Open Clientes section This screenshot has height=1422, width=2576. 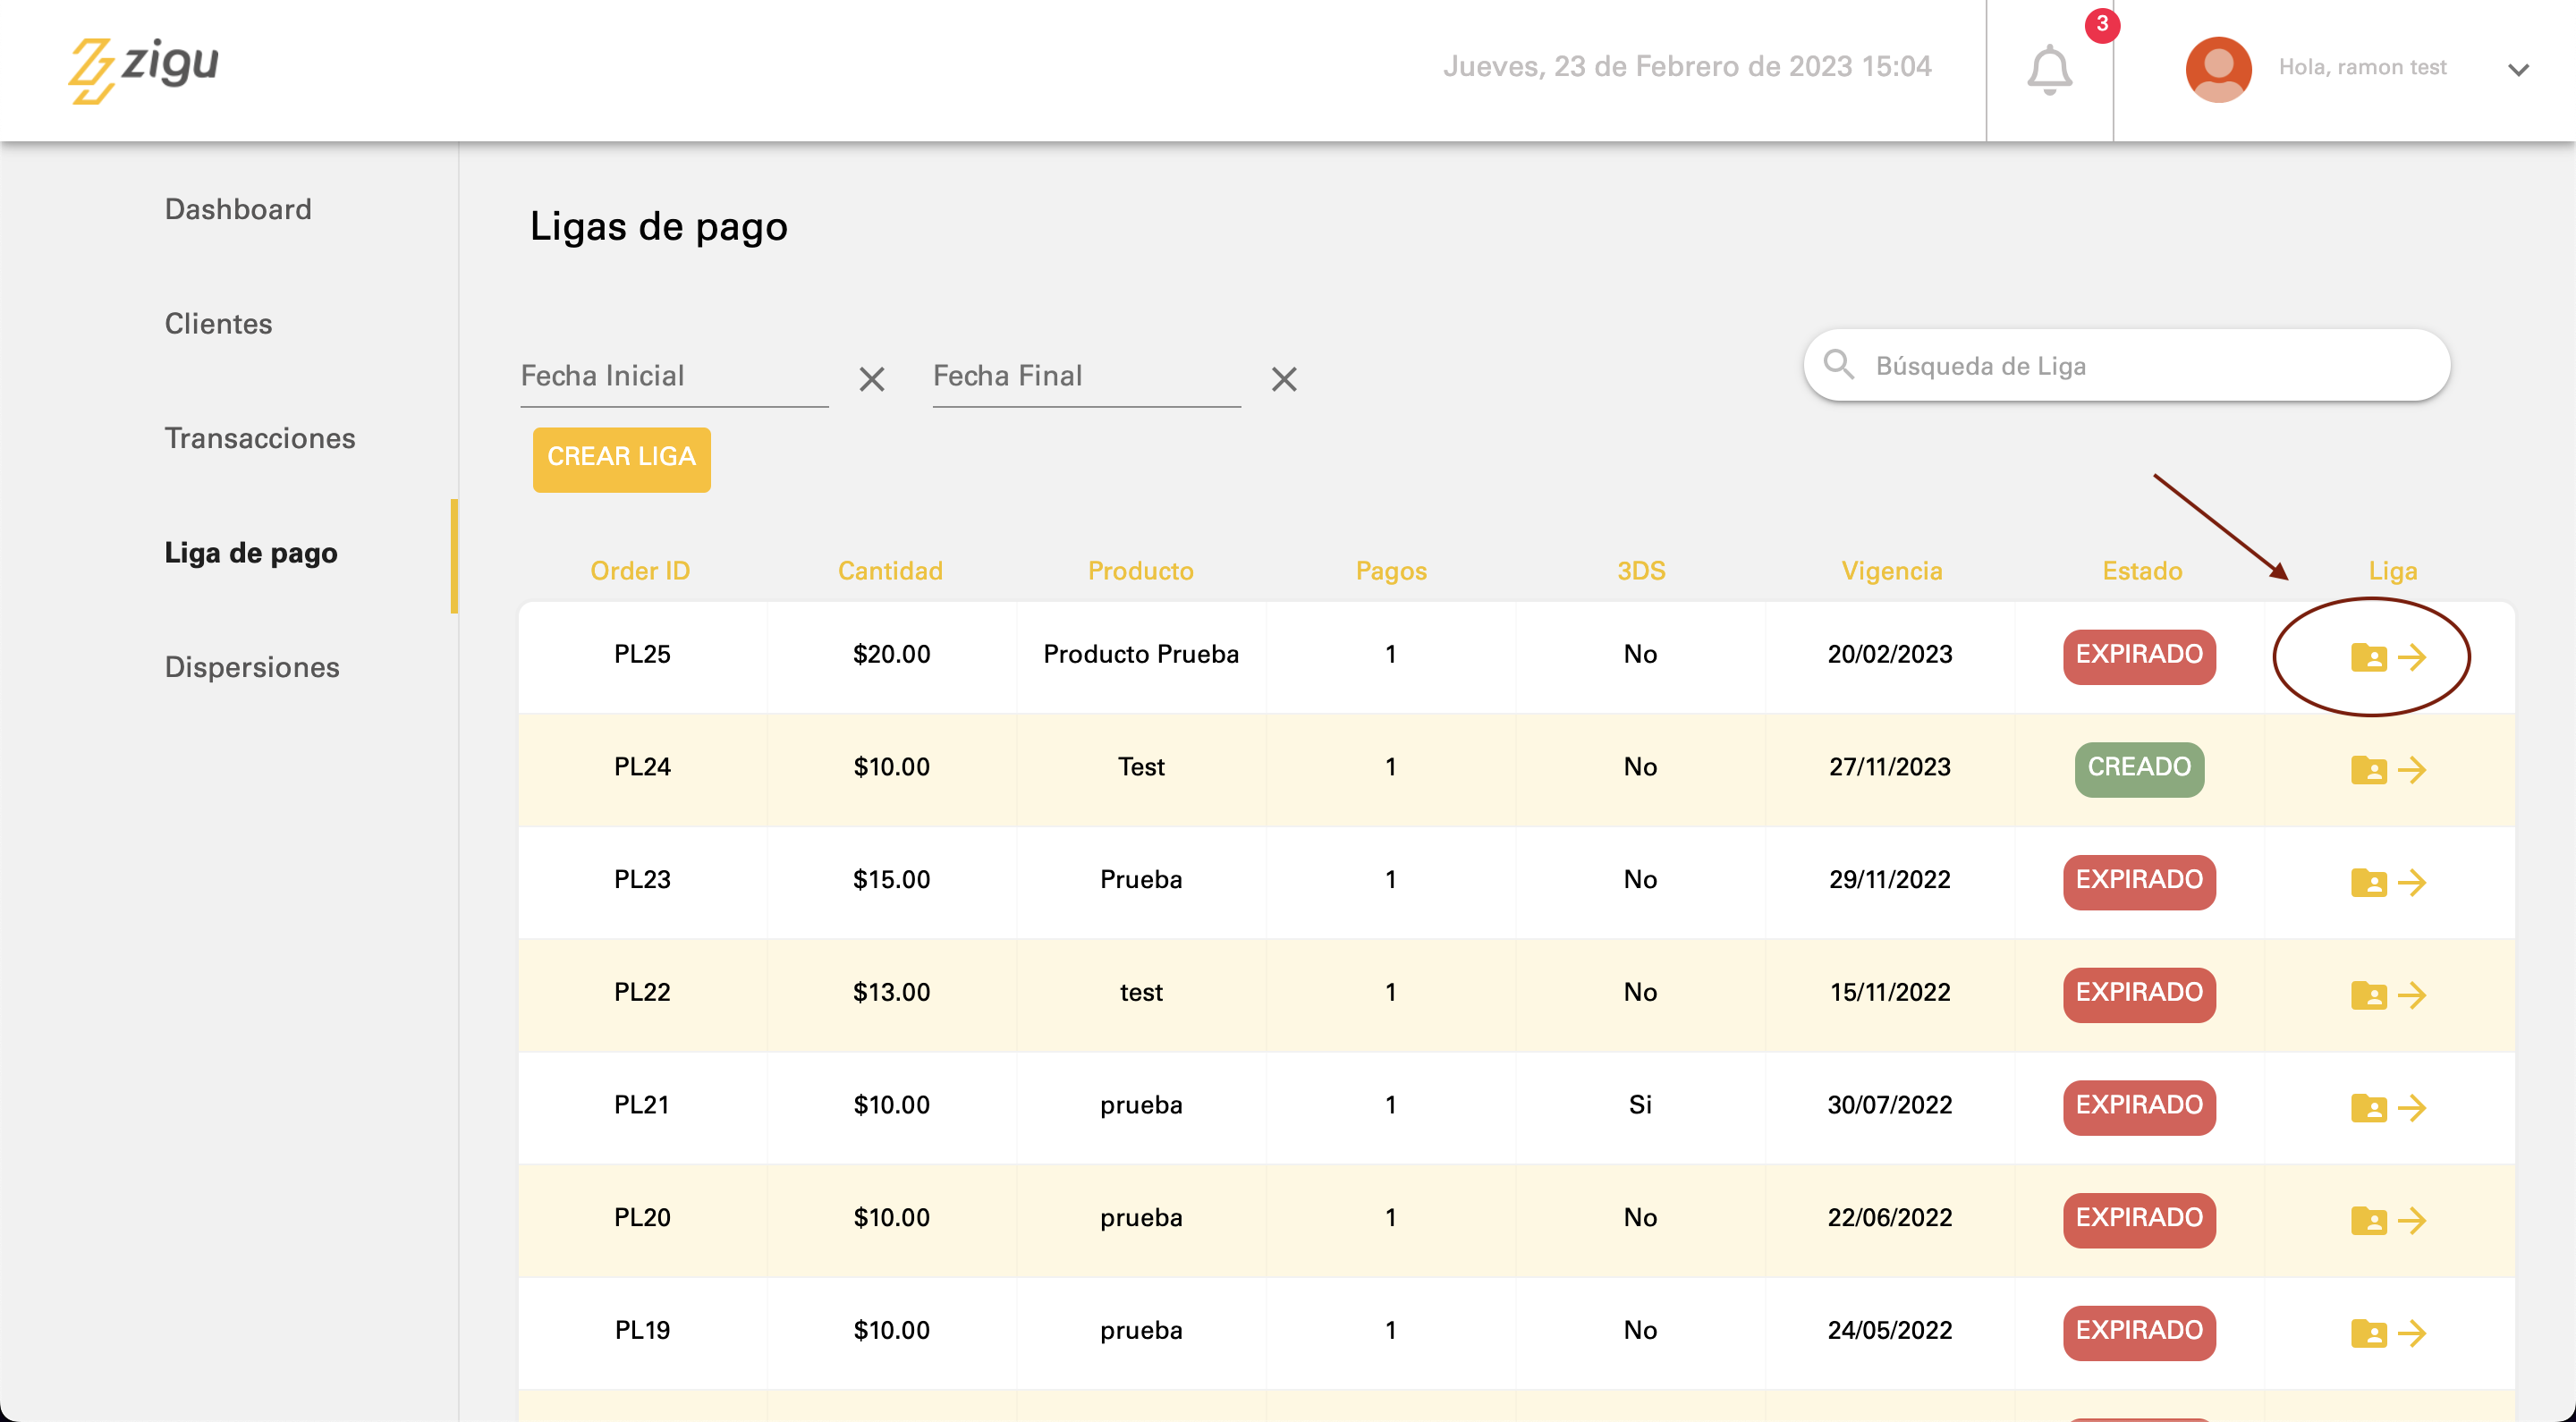(x=218, y=324)
